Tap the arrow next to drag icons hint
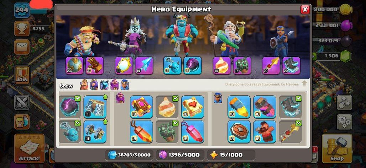Screen dimensions: 366x168 point(304,84)
